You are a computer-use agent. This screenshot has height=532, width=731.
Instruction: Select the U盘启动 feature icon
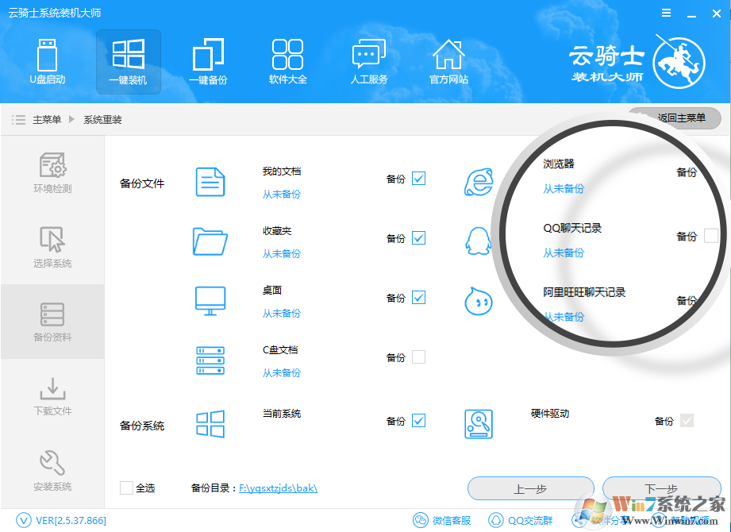48,62
